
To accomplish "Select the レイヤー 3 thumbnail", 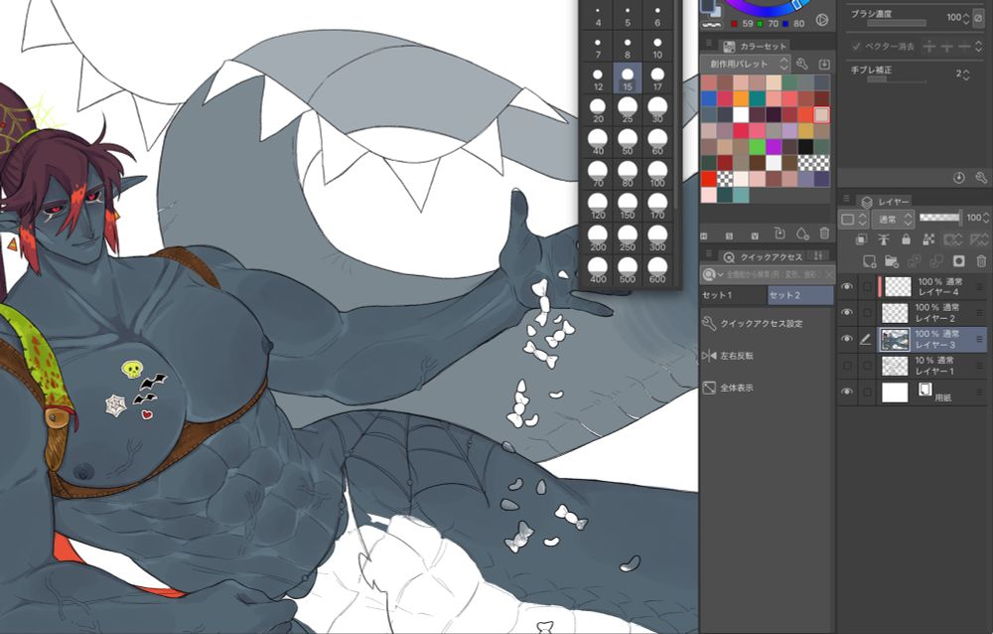I will (895, 339).
